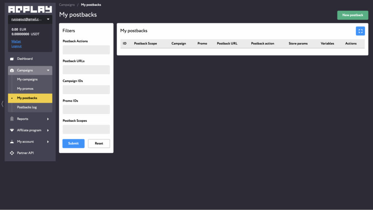Expand the Affiliate program submenu arrow
This screenshot has width=373, height=210.
(x=48, y=130)
